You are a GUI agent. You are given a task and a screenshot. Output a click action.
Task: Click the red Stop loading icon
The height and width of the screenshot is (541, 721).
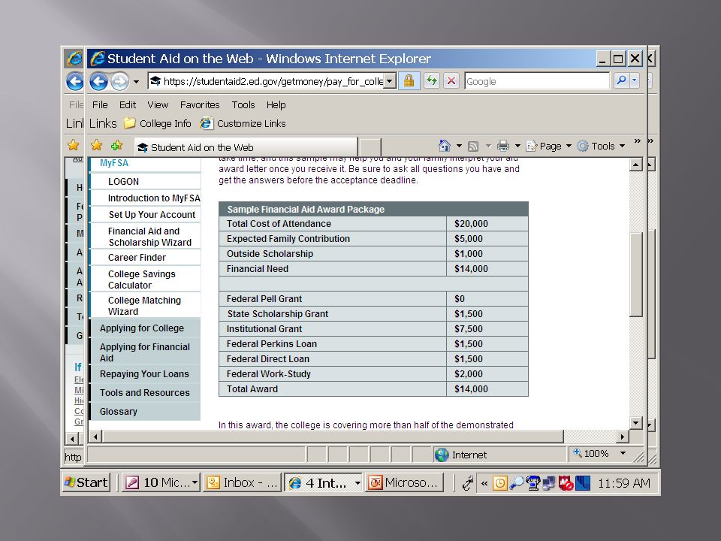point(451,81)
